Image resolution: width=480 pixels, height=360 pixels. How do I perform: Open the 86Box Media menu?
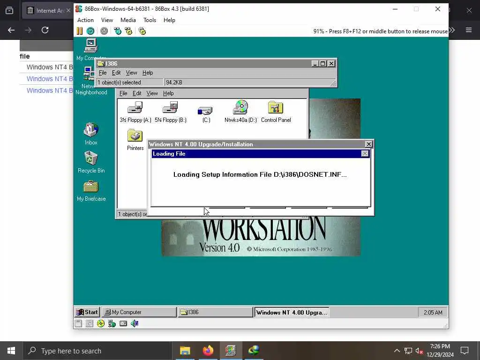pos(128,20)
